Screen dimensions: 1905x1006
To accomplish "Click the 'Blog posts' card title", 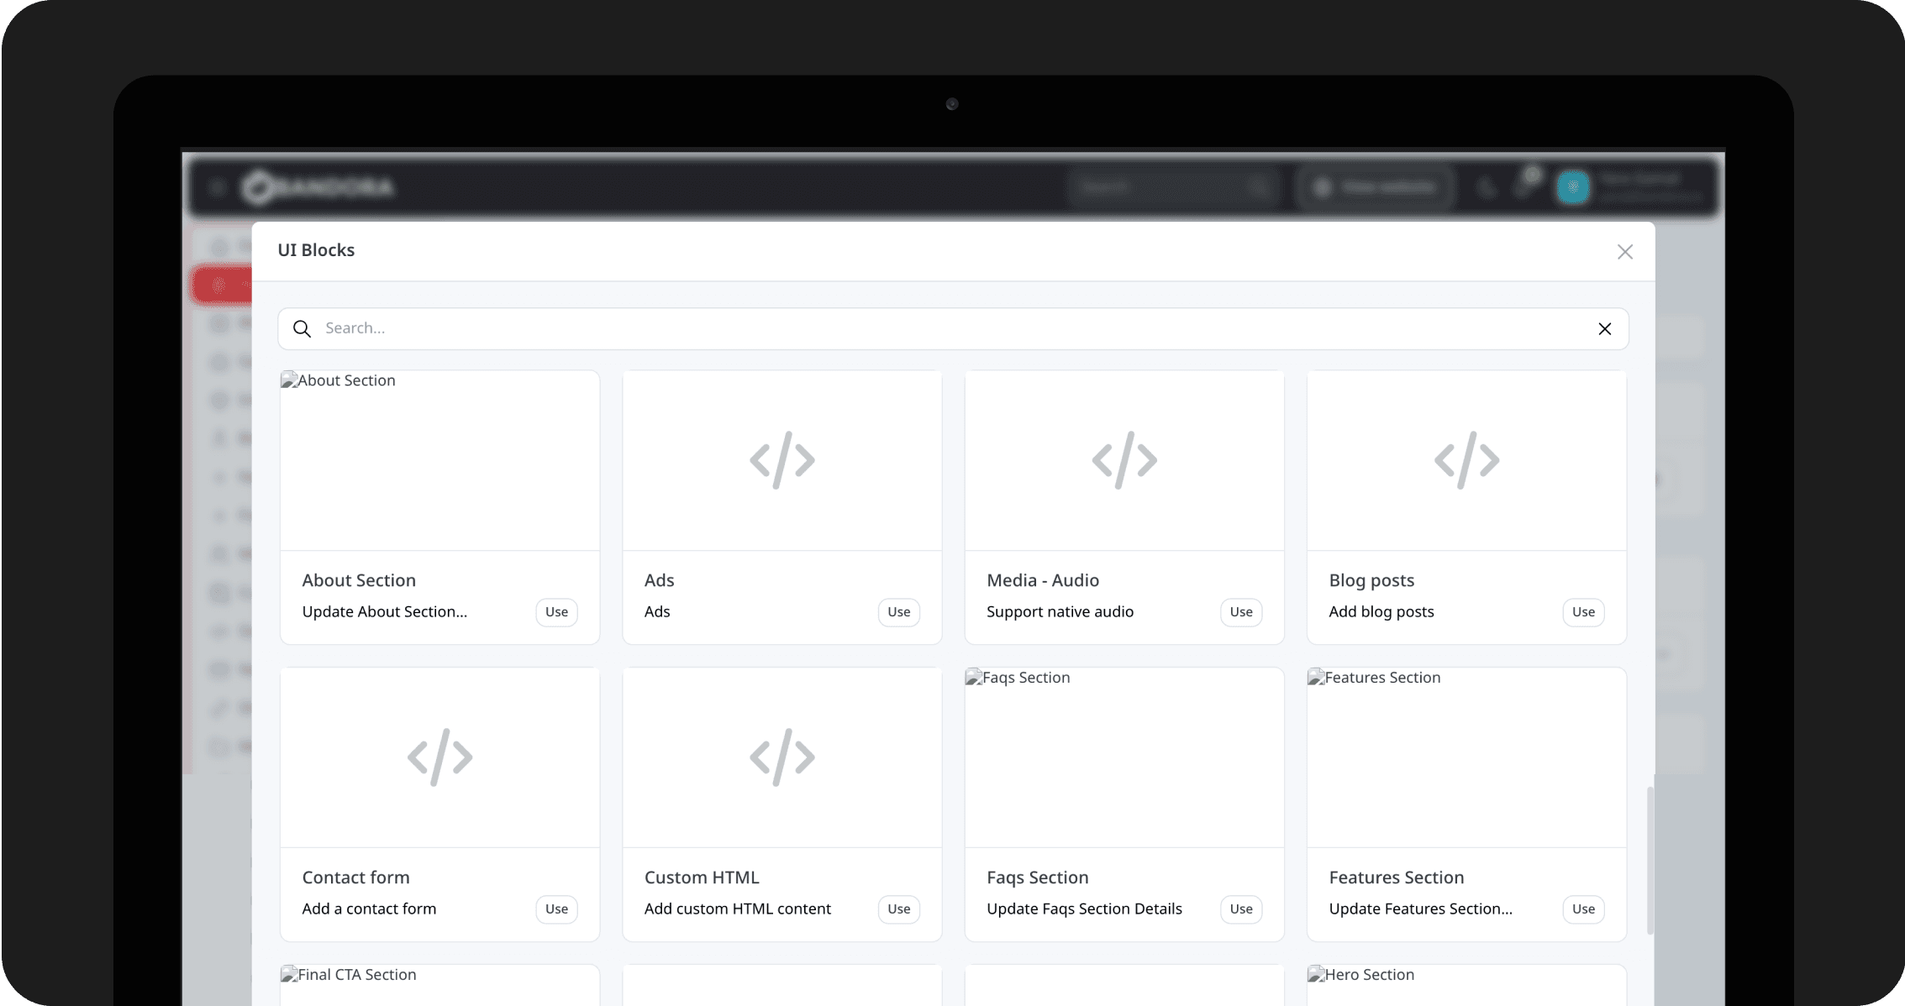I will point(1371,580).
